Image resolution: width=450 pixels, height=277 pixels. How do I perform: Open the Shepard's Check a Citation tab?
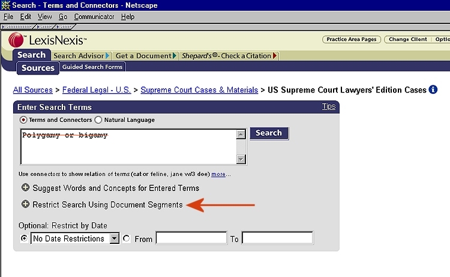click(229, 56)
